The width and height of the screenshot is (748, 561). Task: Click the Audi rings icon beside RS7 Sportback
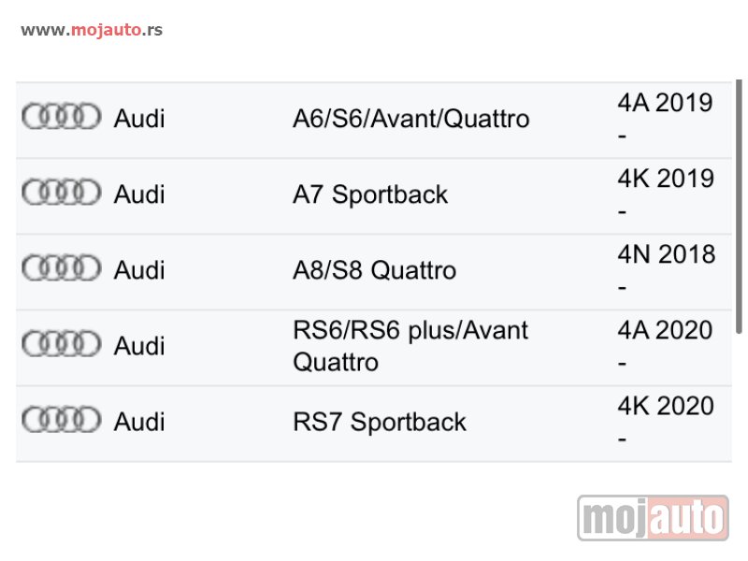tap(62, 420)
